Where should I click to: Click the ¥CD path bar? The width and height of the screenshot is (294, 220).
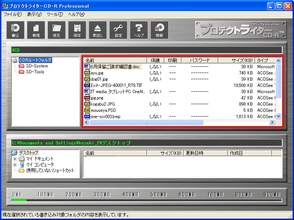tap(147, 50)
